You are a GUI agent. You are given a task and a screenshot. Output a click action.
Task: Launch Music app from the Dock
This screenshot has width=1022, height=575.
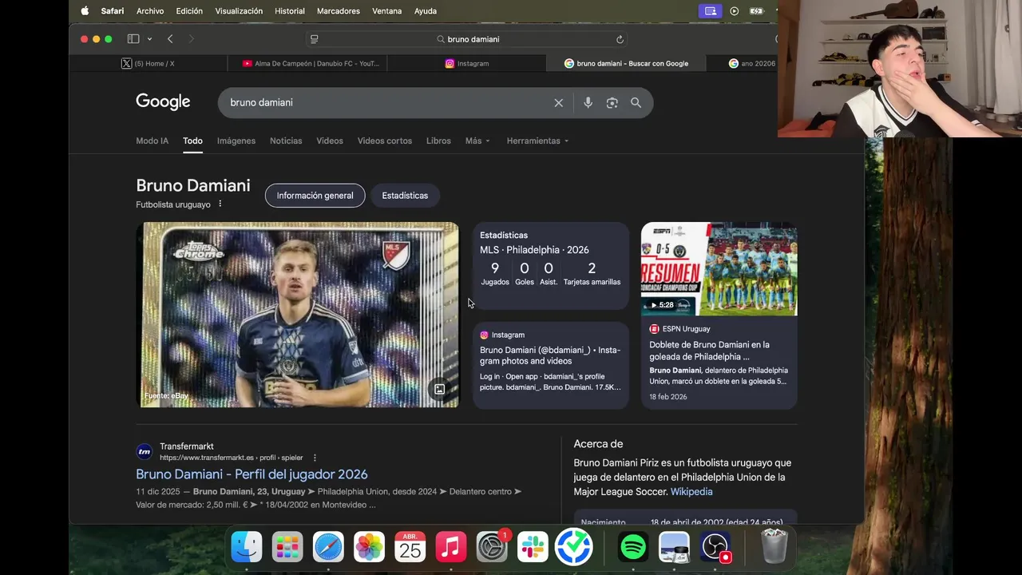pyautogui.click(x=451, y=547)
